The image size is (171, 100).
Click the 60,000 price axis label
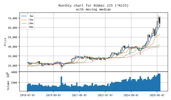coord(13,28)
